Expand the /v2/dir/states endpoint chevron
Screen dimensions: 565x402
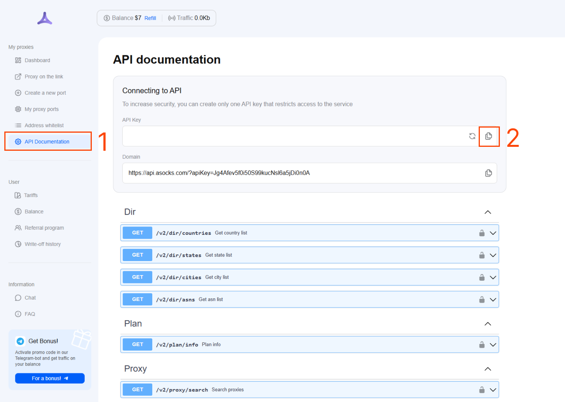click(493, 255)
